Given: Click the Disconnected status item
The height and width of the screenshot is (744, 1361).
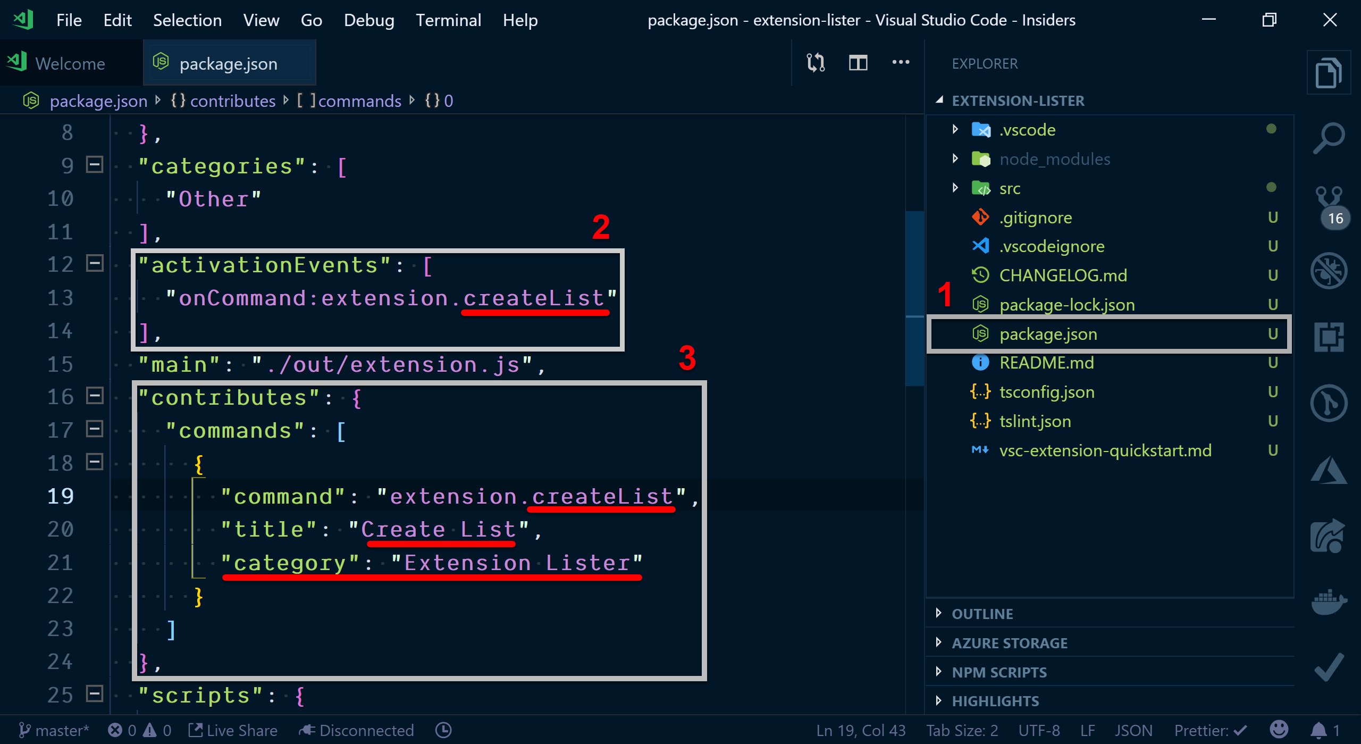Looking at the screenshot, I should point(356,730).
